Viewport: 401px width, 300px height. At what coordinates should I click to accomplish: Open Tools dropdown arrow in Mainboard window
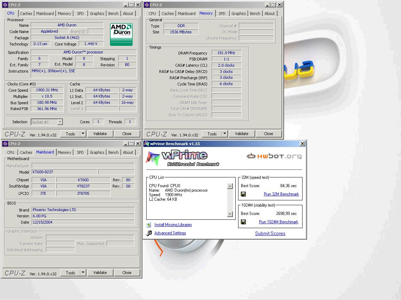[83, 273]
